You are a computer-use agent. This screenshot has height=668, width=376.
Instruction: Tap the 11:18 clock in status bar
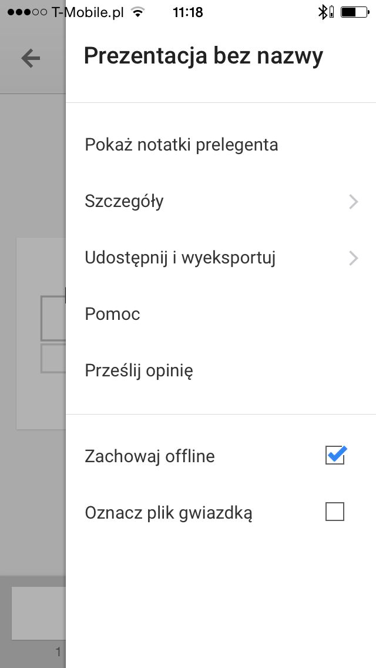188,12
